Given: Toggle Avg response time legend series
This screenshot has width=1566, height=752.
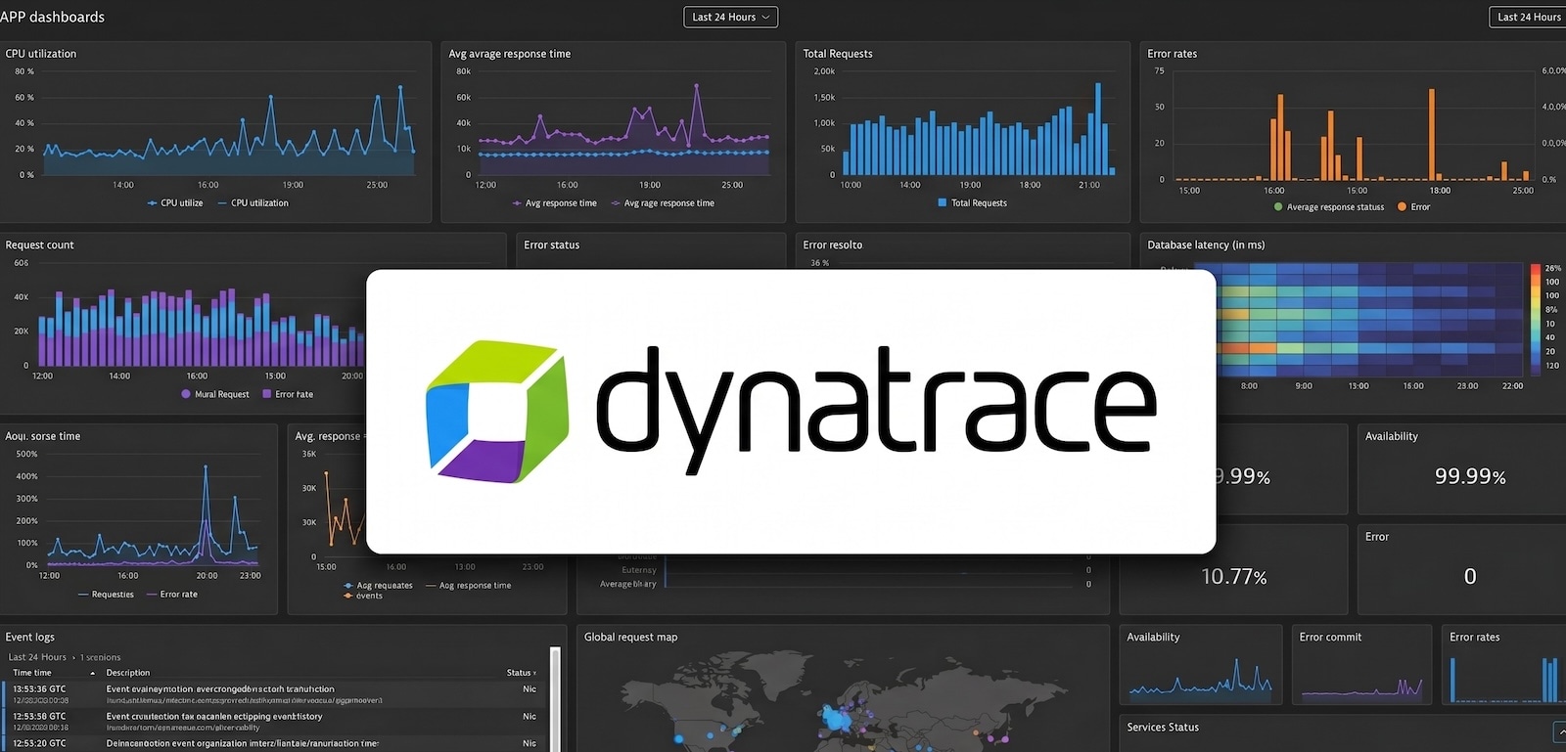Looking at the screenshot, I should click(554, 203).
